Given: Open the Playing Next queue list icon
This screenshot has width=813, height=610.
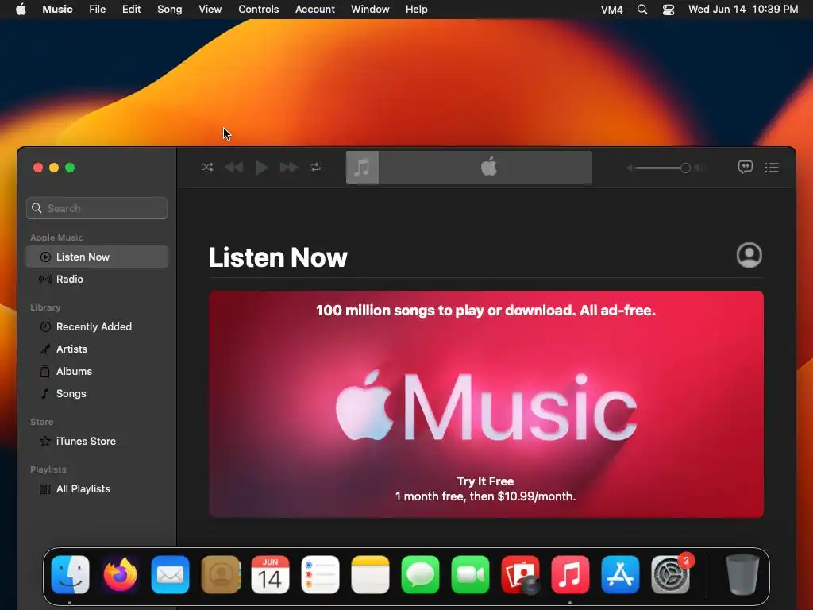Looking at the screenshot, I should point(772,167).
